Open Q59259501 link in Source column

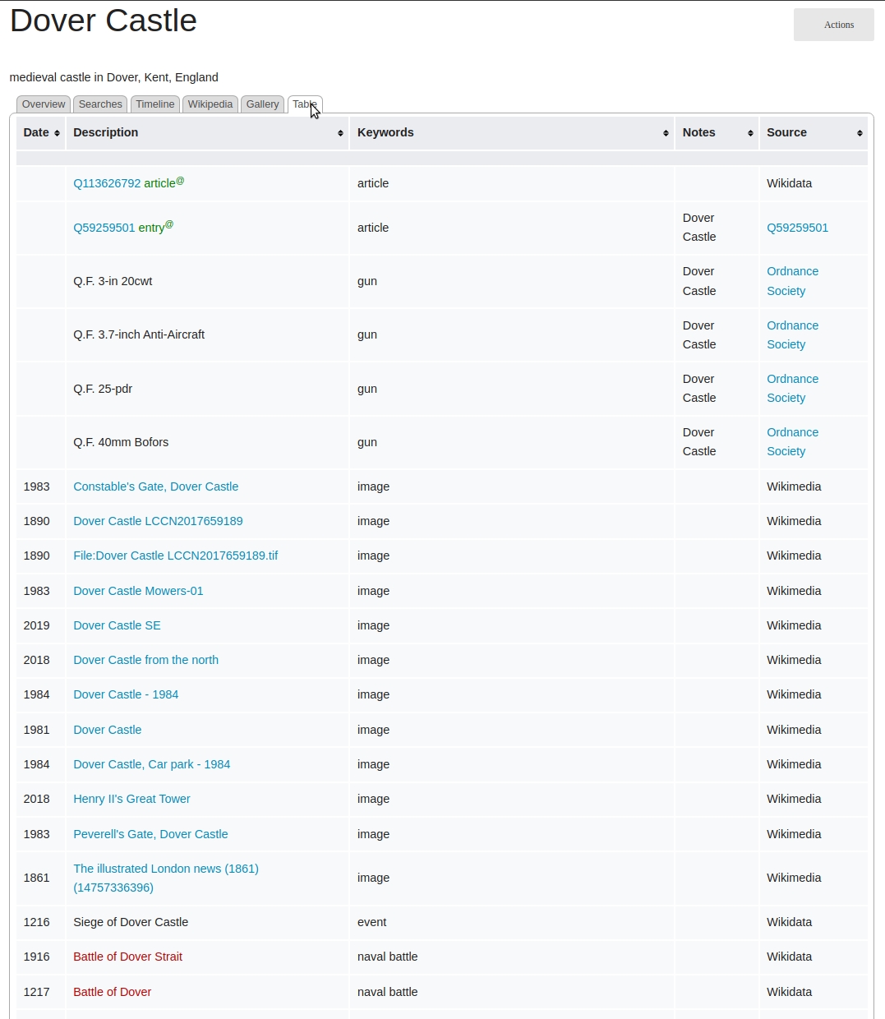click(797, 228)
